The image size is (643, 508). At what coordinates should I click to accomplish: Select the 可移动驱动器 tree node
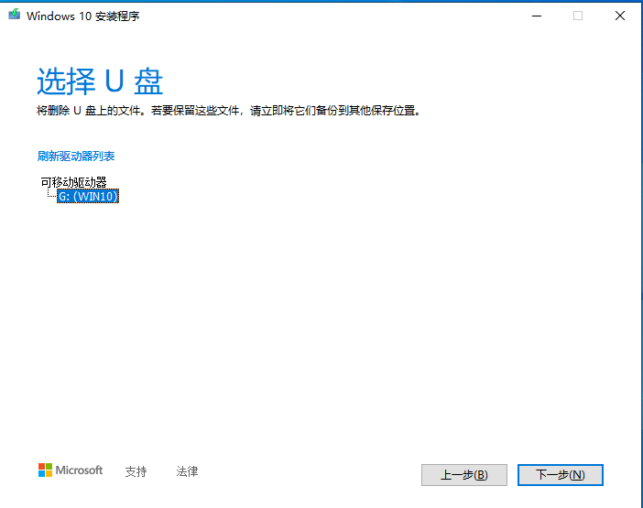pos(74,182)
